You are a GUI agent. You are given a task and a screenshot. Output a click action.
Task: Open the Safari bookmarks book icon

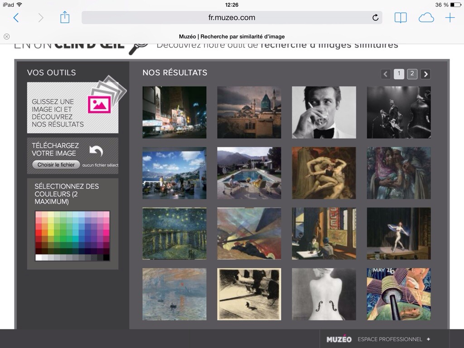[401, 18]
